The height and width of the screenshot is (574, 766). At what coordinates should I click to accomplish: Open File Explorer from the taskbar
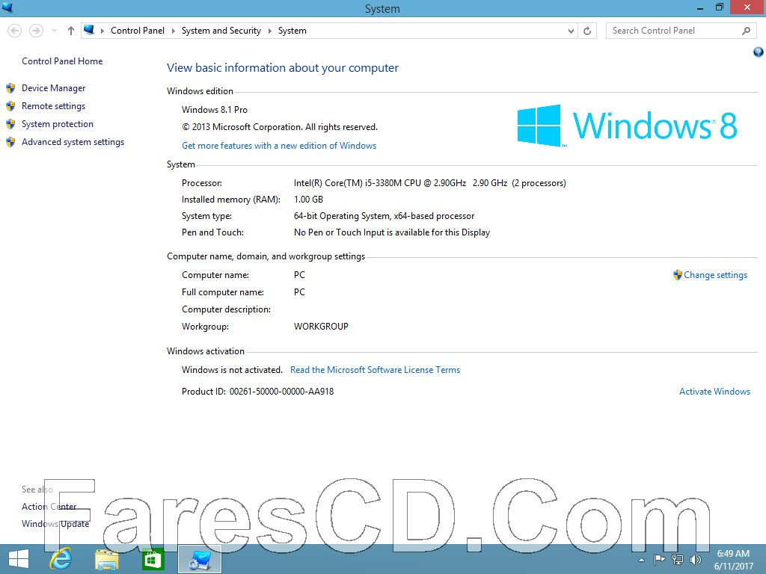point(106,559)
